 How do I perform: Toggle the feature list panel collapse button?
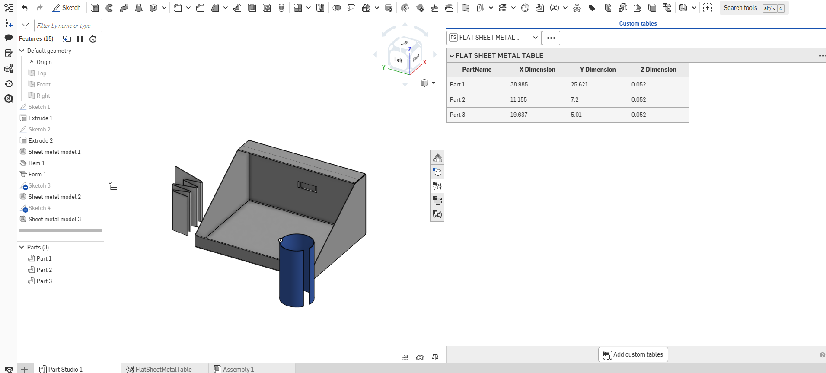click(113, 186)
